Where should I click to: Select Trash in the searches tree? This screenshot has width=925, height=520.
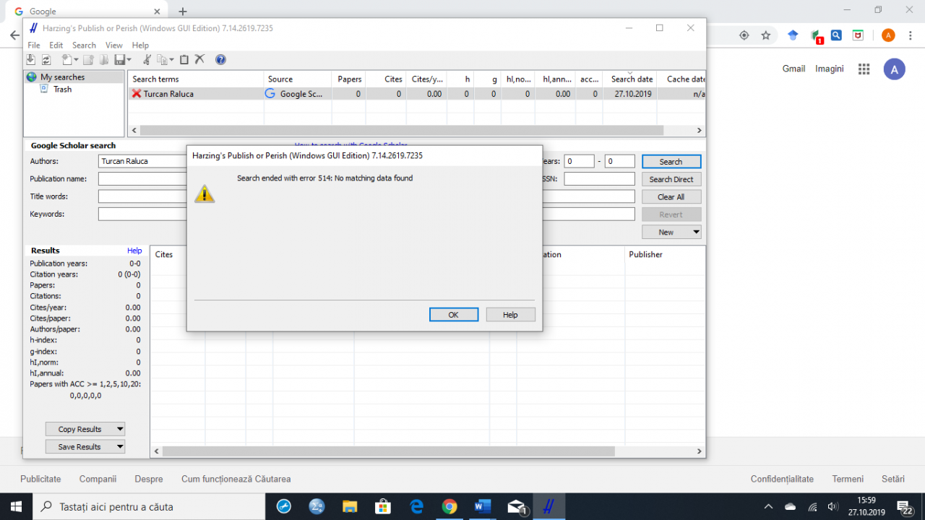(62, 90)
